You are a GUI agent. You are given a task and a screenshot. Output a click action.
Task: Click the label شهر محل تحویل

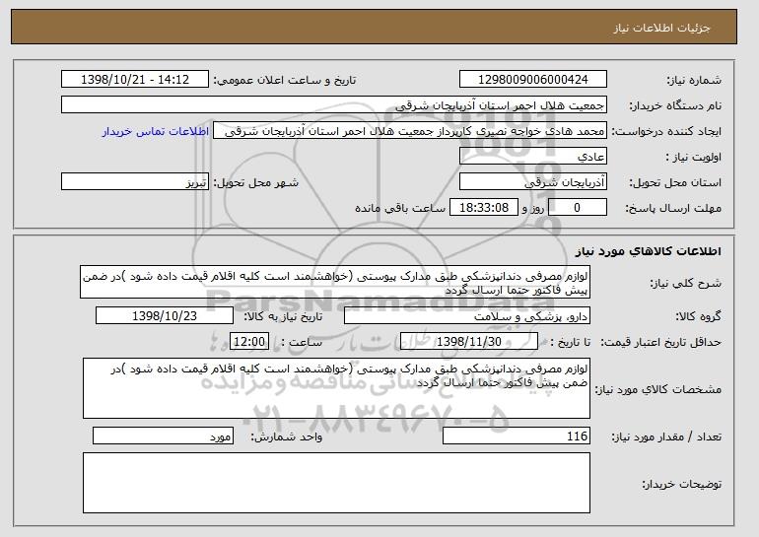coord(256,183)
